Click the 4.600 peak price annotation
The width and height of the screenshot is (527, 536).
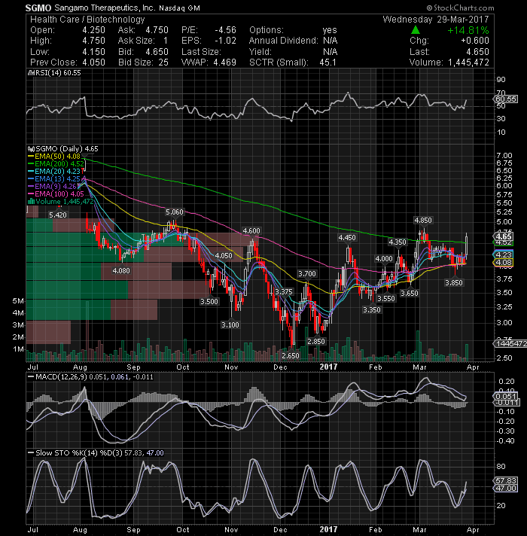[251, 231]
